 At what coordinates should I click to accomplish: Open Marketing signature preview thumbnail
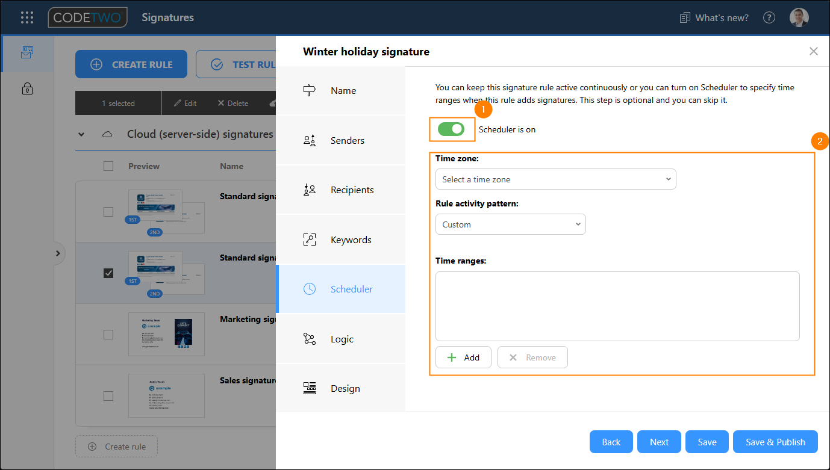(x=166, y=334)
